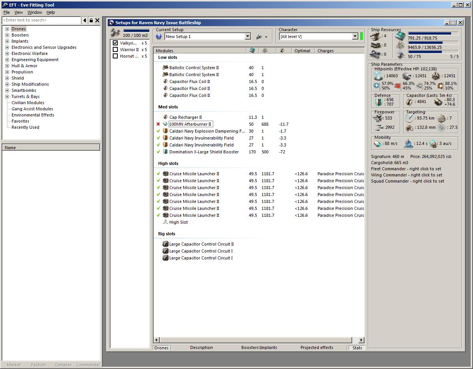The height and width of the screenshot is (369, 473).
Task: Click the max locked targets icon showing 7
Action: click(441, 118)
